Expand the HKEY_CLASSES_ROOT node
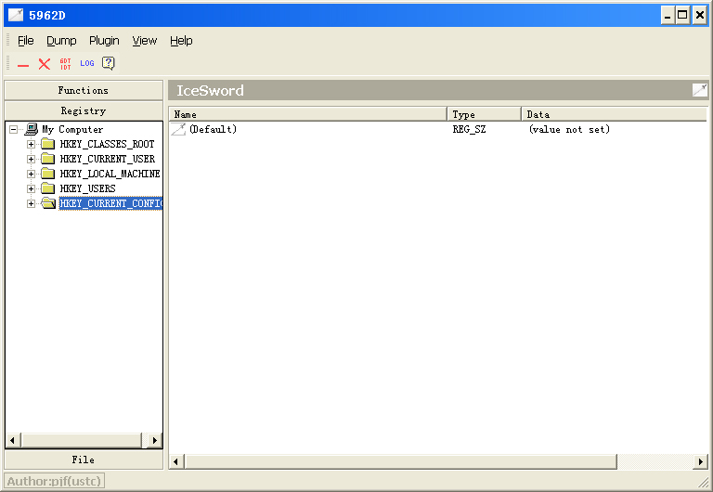This screenshot has height=492, width=713. [x=31, y=144]
